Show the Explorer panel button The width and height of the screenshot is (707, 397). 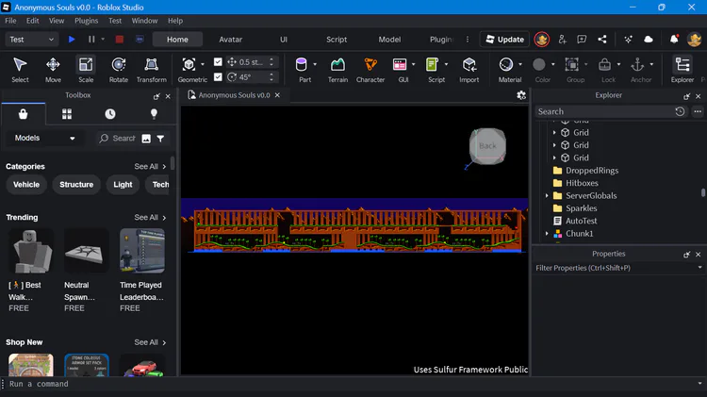click(682, 70)
